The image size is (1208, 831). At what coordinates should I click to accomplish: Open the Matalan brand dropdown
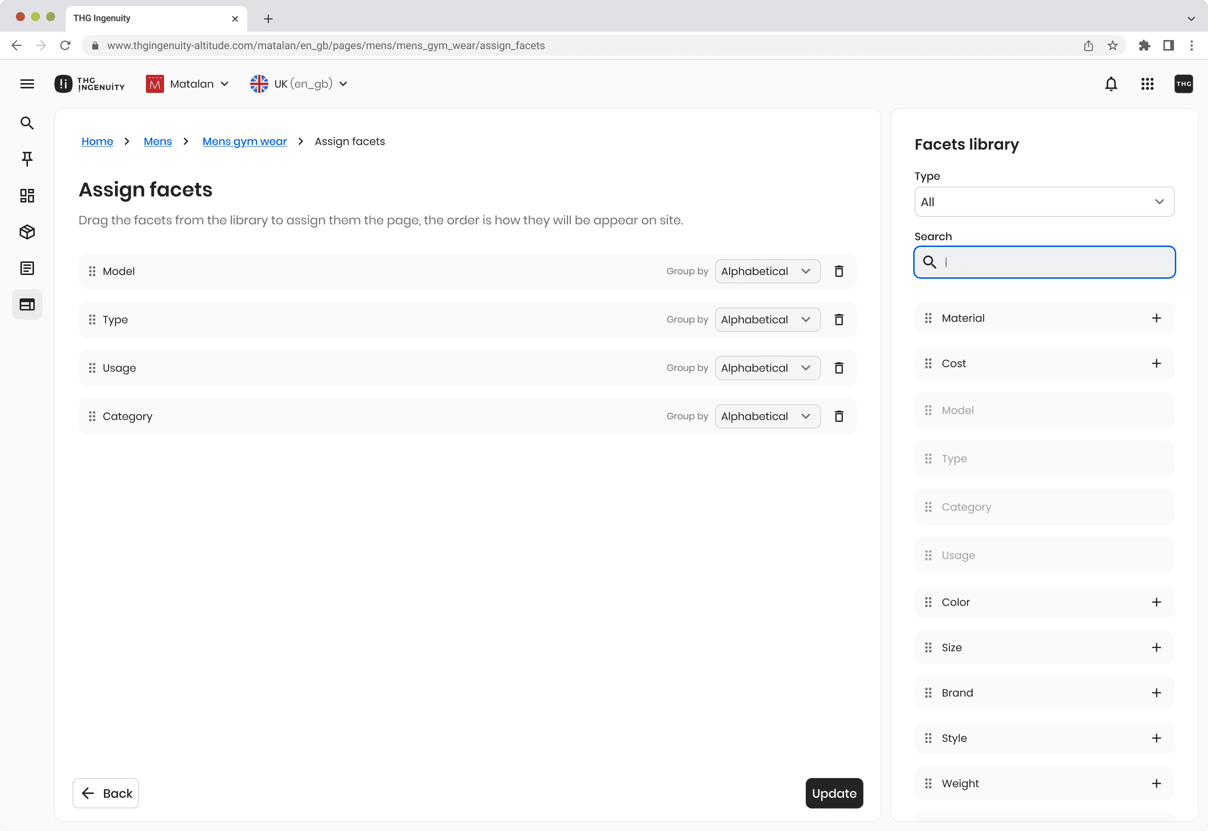click(x=187, y=84)
